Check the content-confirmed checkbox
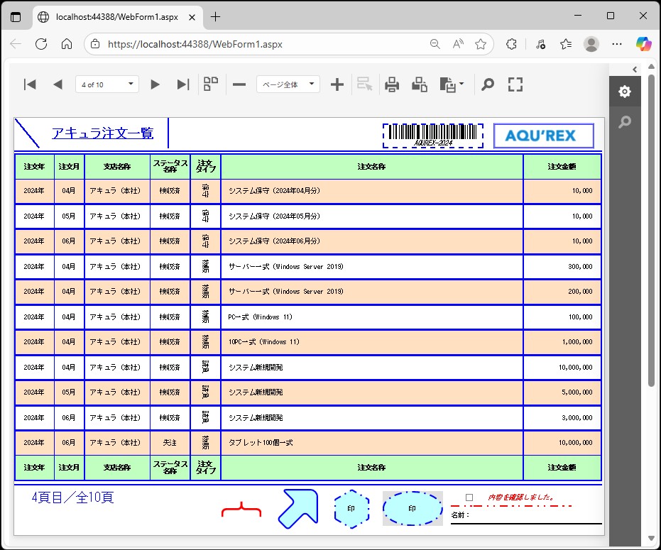 point(469,497)
